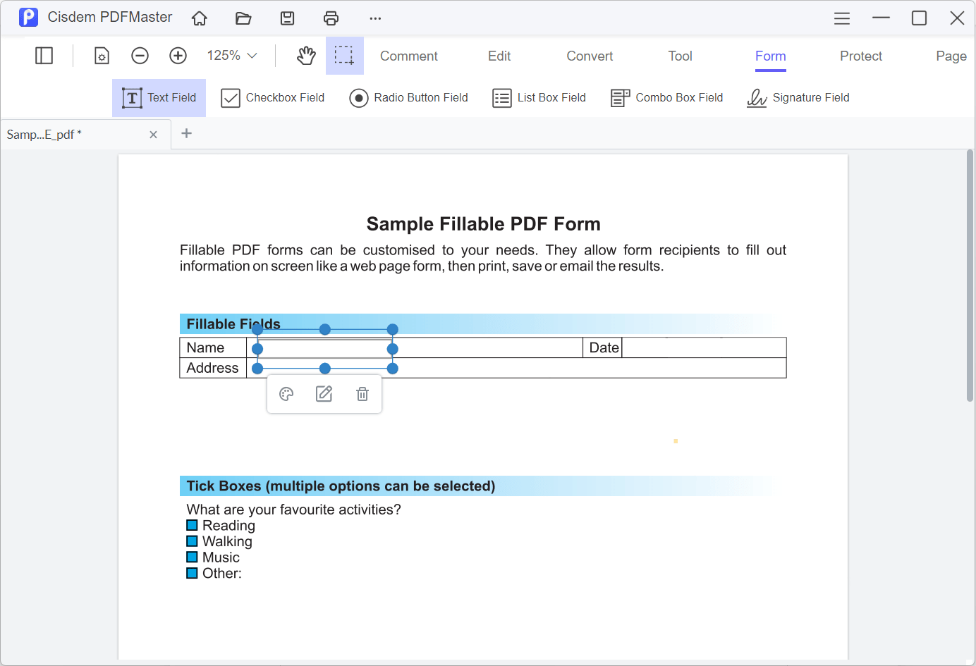Screen dimensions: 976x666
Task: Open field properties edit icon
Action: [x=324, y=394]
